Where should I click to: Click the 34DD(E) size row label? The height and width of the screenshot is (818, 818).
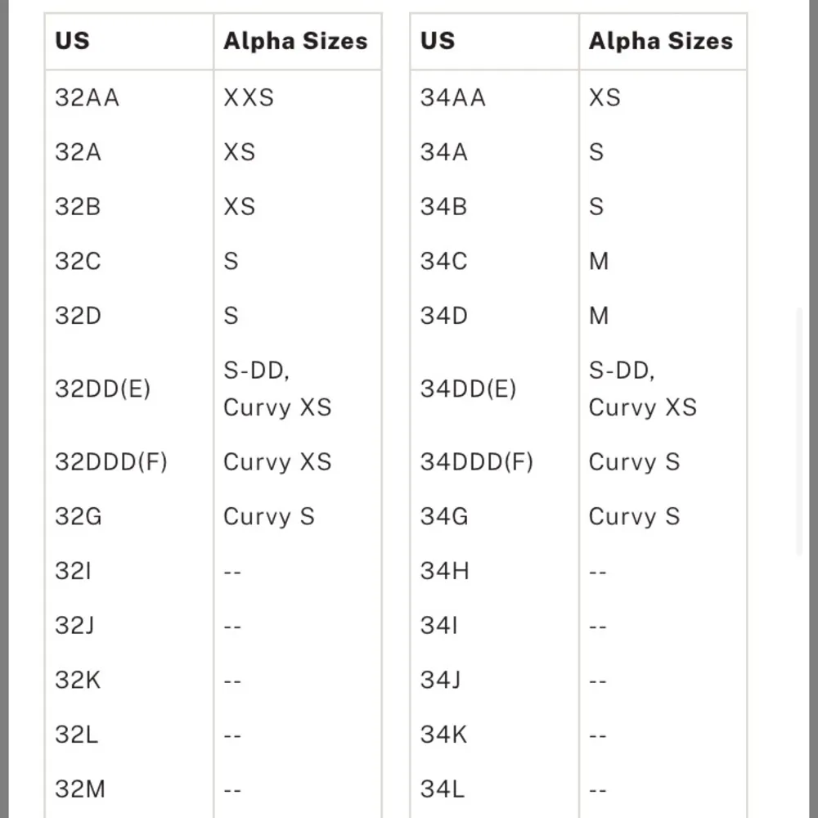pyautogui.click(x=469, y=389)
